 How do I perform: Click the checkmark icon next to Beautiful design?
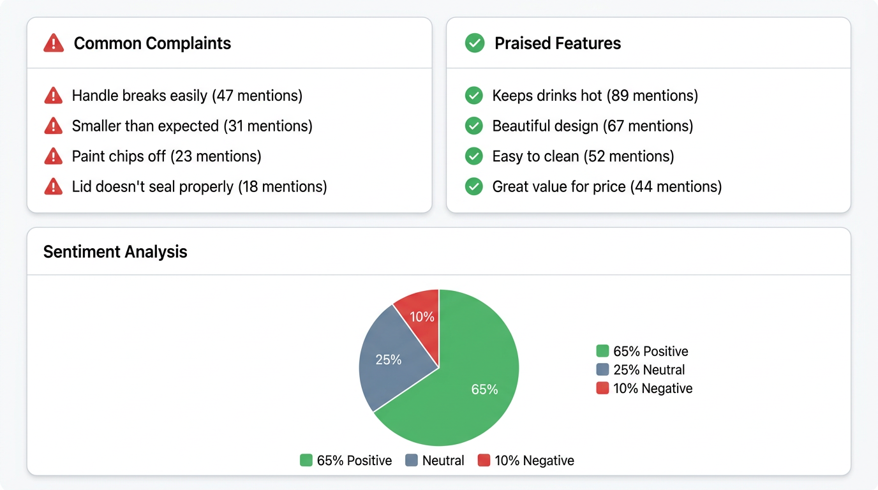click(x=474, y=126)
